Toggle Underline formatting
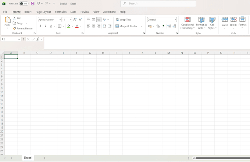The image size is (250, 162). (51, 26)
